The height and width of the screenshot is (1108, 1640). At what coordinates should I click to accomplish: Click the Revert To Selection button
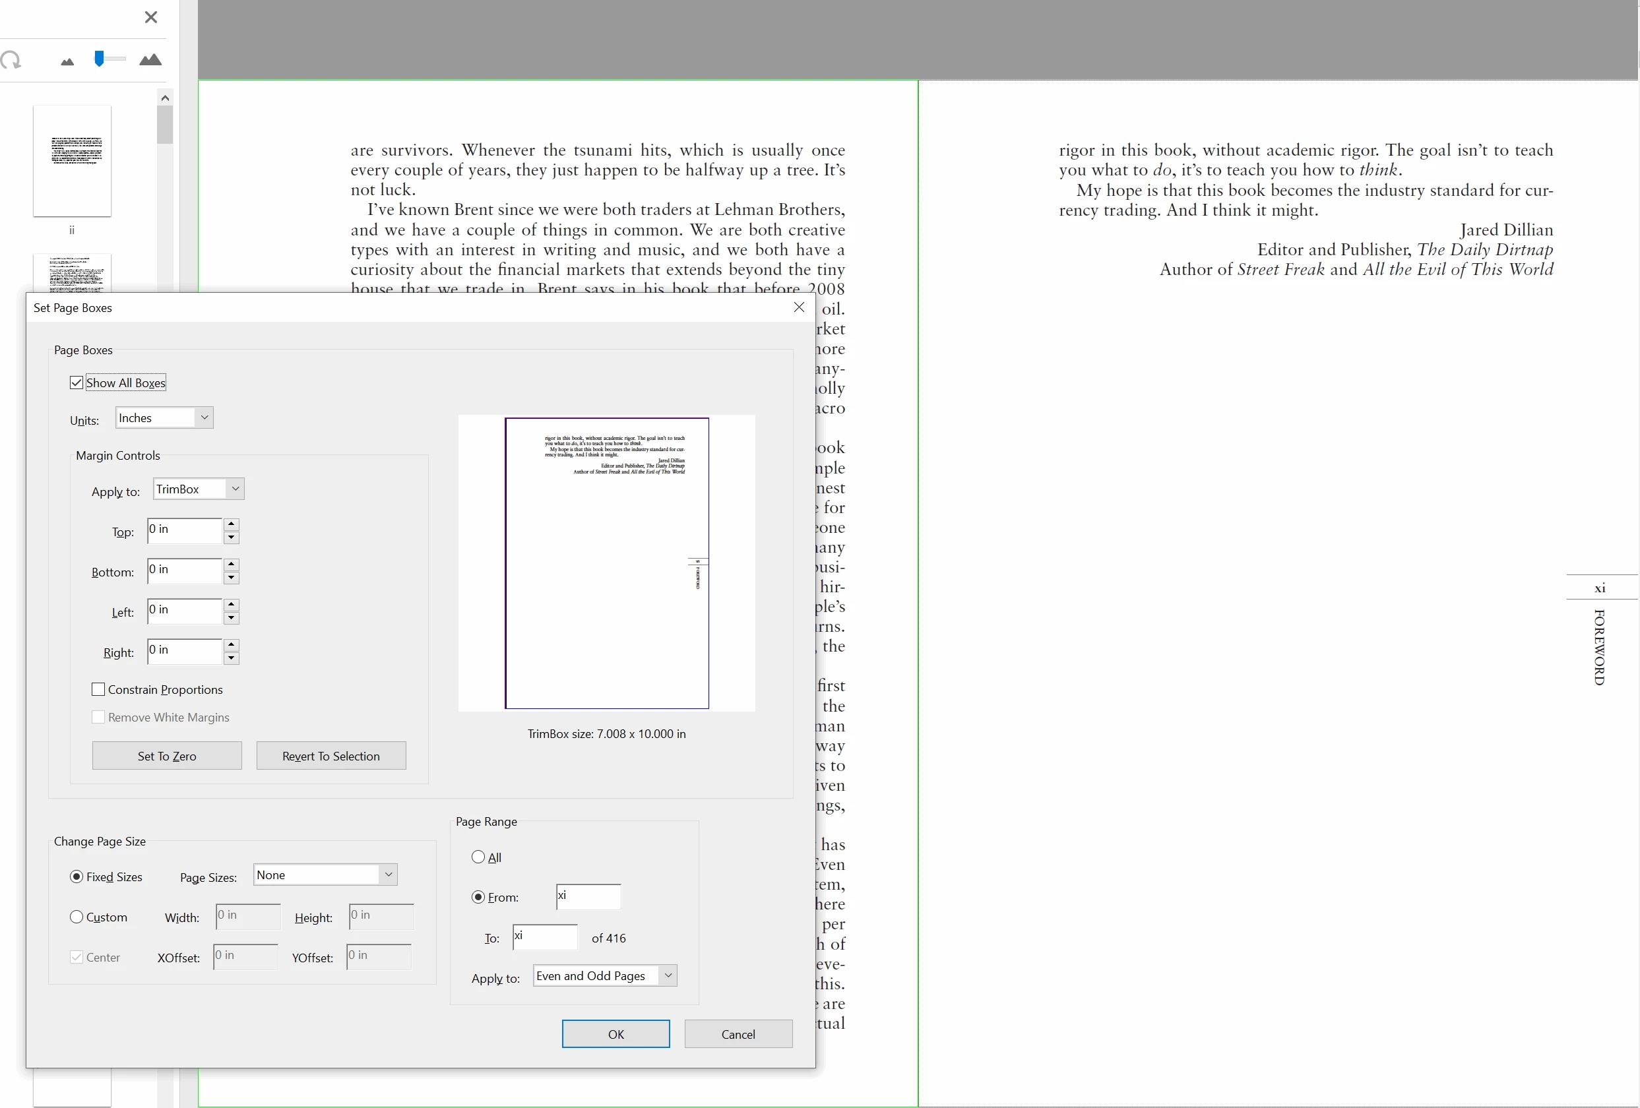[x=331, y=755]
